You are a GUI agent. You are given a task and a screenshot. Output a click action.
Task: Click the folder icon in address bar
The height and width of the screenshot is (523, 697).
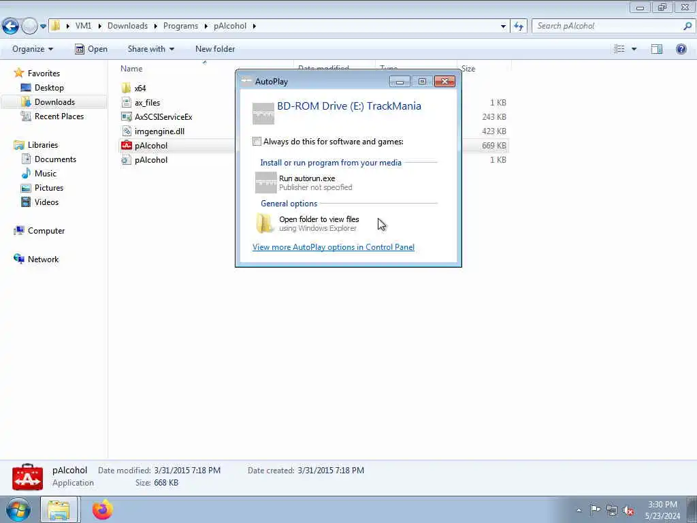click(x=56, y=26)
